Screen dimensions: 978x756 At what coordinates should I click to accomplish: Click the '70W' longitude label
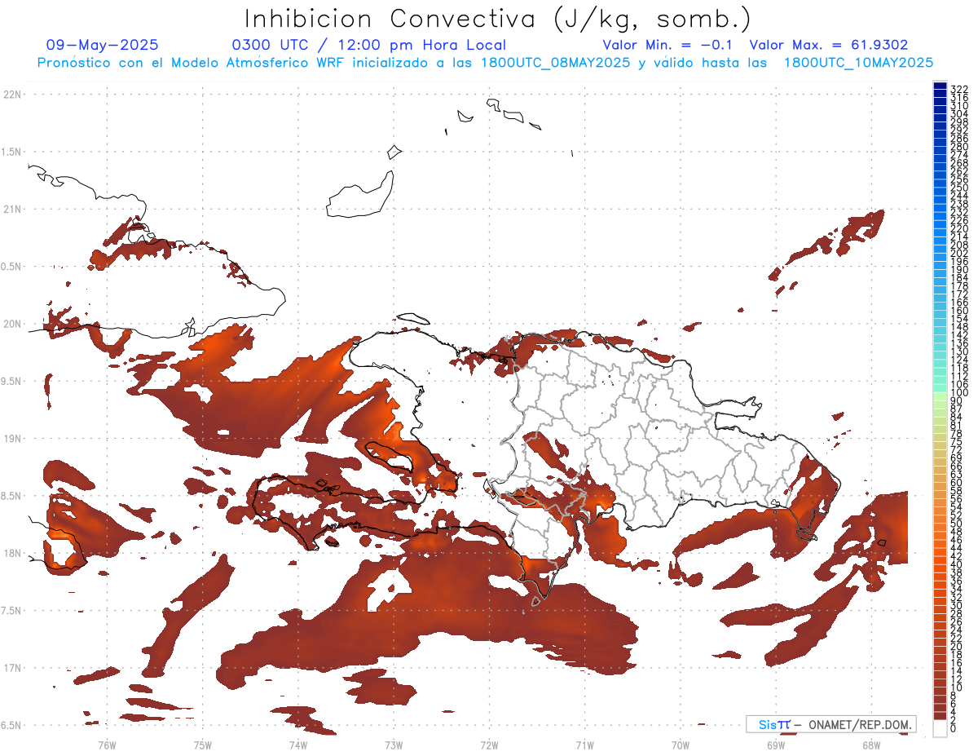pyautogui.click(x=681, y=744)
